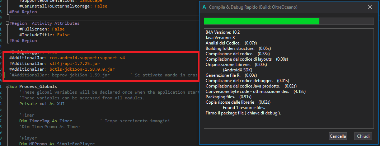
Task: Click the 'Private xui As XUI' line
Action: pos(42,104)
